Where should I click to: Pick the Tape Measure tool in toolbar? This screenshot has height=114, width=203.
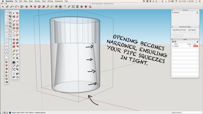coord(48,7)
